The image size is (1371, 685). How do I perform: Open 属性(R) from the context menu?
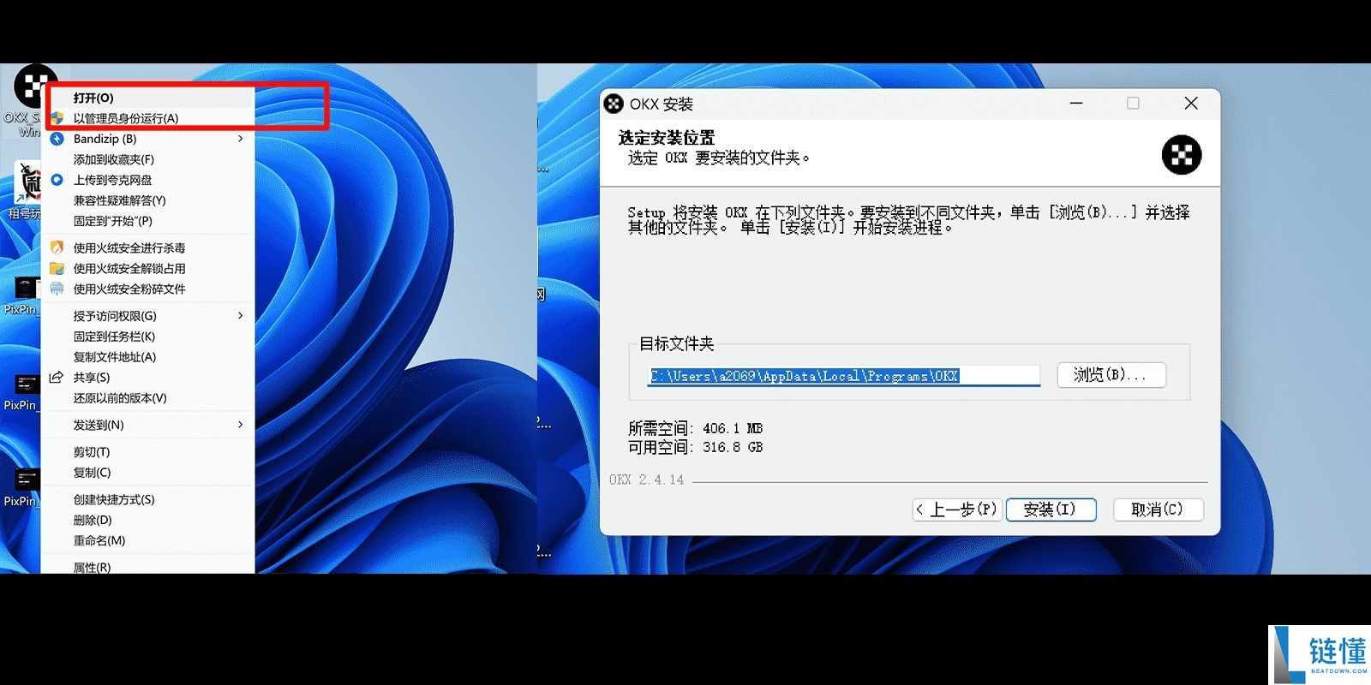point(92,567)
